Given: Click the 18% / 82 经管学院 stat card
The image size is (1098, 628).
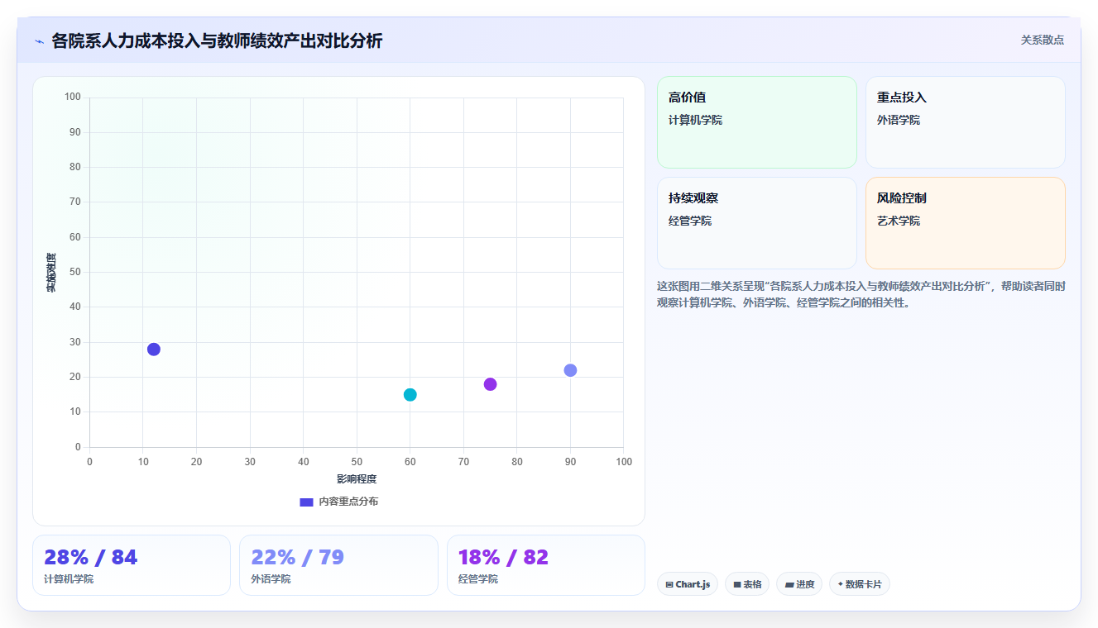Looking at the screenshot, I should [546, 565].
